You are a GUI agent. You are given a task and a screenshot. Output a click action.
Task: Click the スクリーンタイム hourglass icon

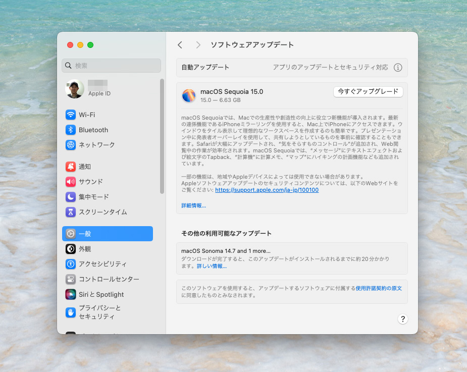(x=71, y=212)
